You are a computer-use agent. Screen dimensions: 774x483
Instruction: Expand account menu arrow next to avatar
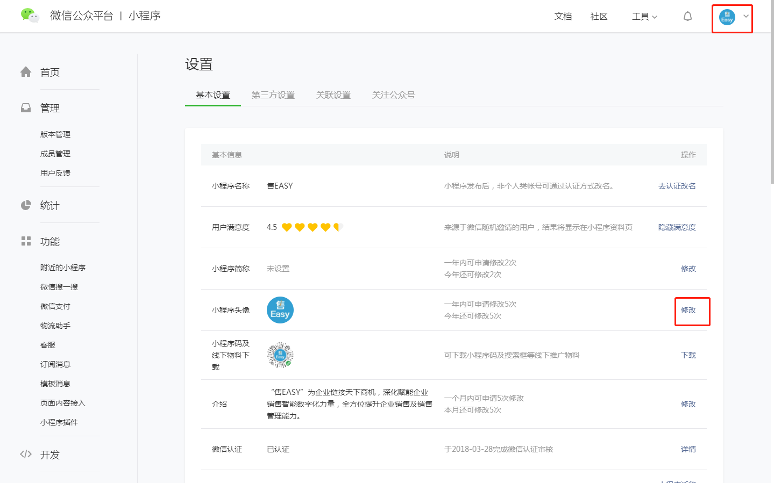coord(746,17)
